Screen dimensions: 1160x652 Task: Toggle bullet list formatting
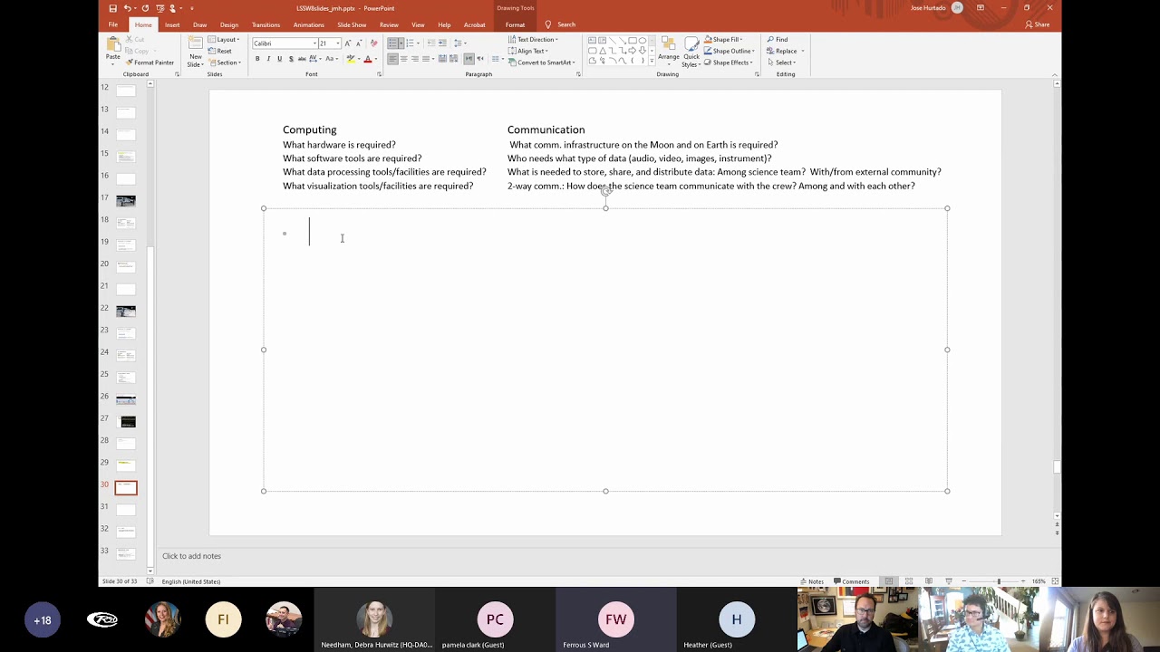(394, 43)
